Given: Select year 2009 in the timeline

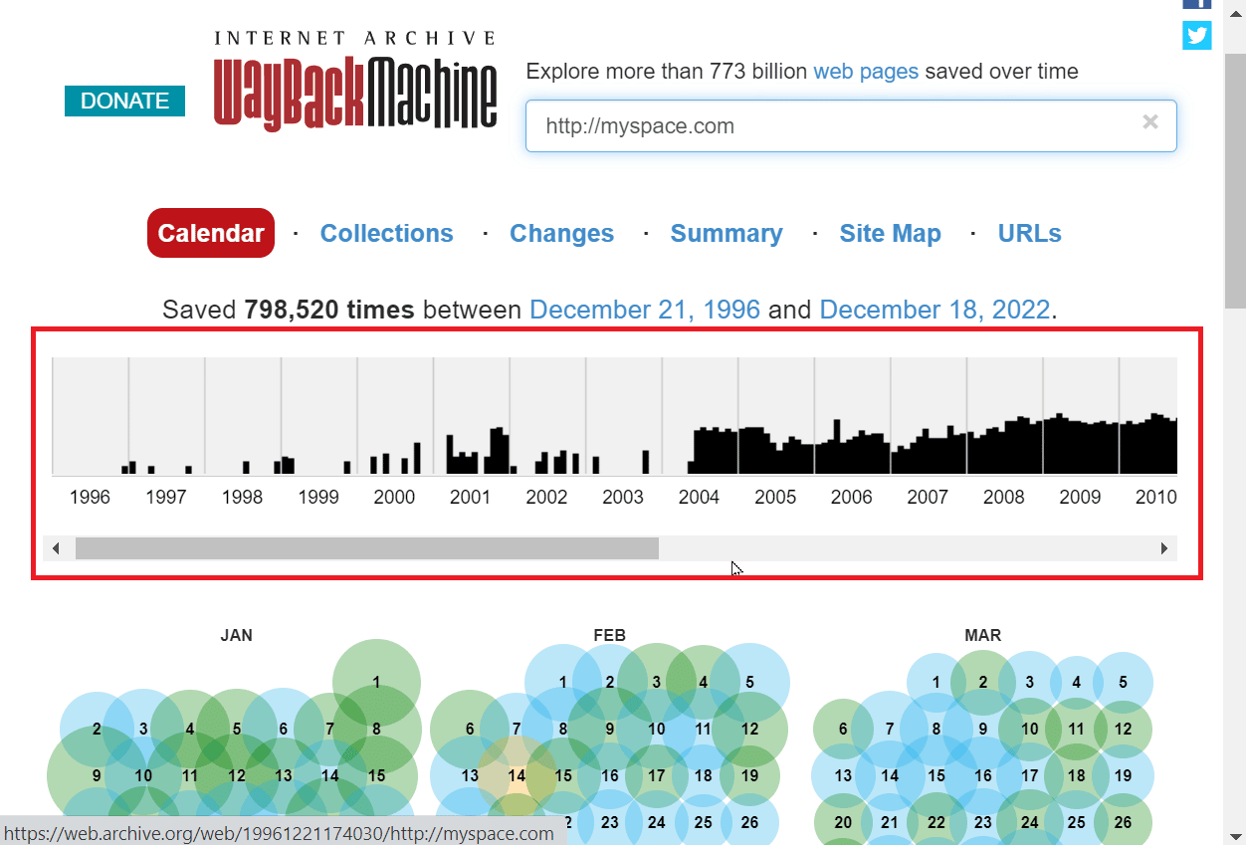Looking at the screenshot, I should pyautogui.click(x=1080, y=497).
